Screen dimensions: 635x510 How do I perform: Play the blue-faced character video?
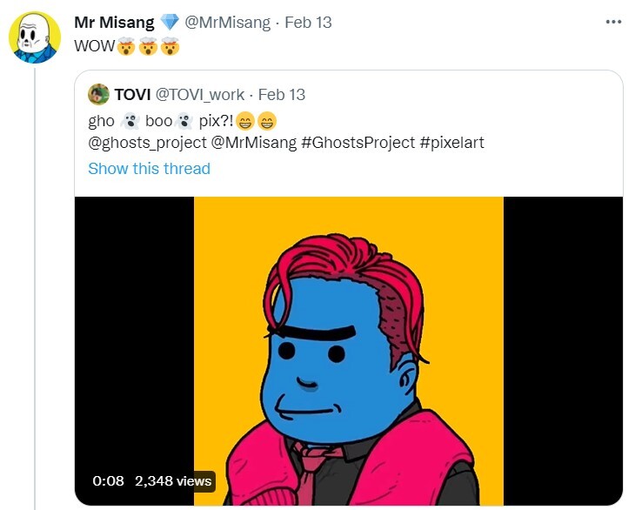[348, 348]
